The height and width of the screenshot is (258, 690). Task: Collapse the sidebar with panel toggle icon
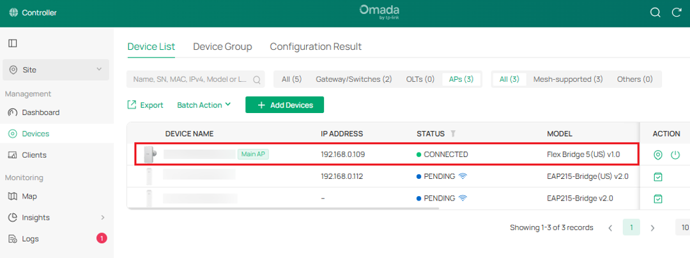(13, 43)
